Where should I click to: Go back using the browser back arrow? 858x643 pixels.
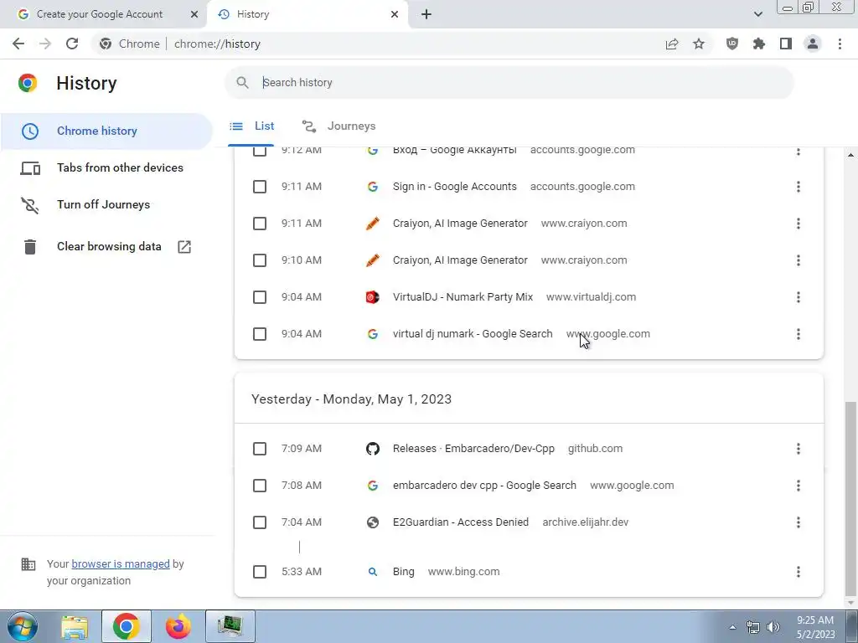(x=18, y=44)
